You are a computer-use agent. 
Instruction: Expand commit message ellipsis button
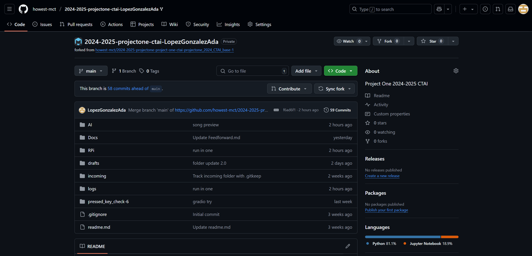click(276, 110)
